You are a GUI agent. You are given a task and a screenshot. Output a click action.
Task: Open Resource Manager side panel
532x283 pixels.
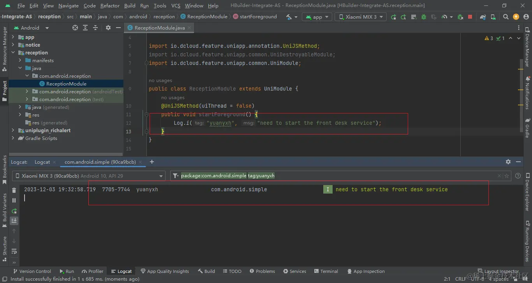[5, 49]
